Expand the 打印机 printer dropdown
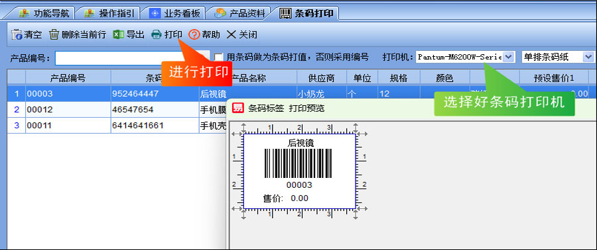The image size is (597, 250). point(509,58)
